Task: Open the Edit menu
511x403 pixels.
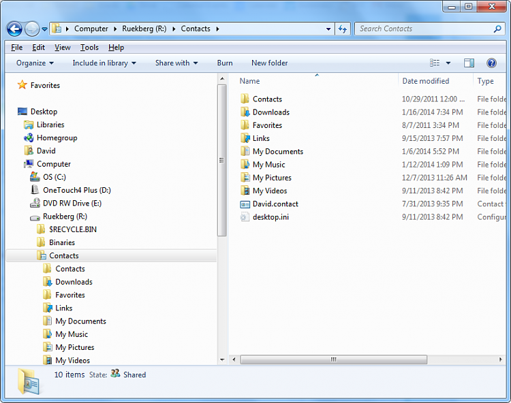Action: tap(38, 48)
